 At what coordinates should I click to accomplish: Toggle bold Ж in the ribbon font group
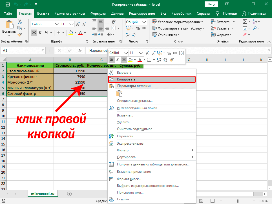point(34,33)
